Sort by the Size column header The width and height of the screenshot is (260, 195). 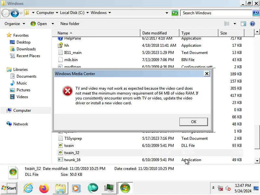click(x=231, y=33)
